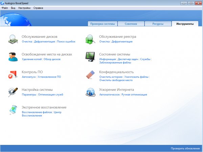Click the Обслуживание реестра heading
The height and width of the screenshot is (152, 203).
click(x=117, y=37)
